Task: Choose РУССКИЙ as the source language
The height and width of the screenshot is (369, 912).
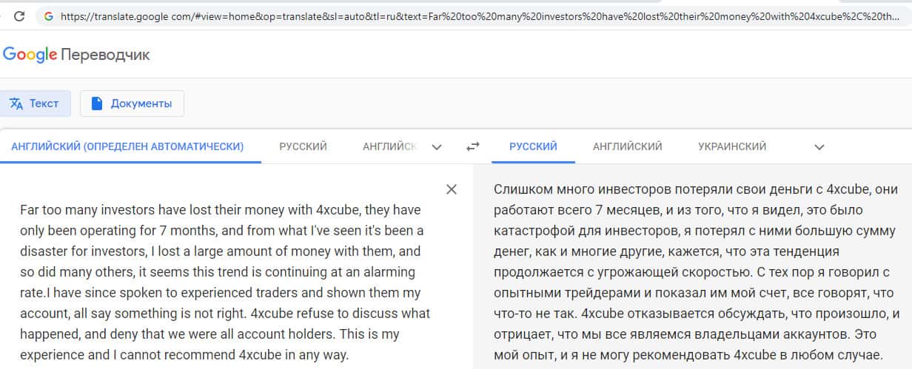Action: (x=303, y=146)
